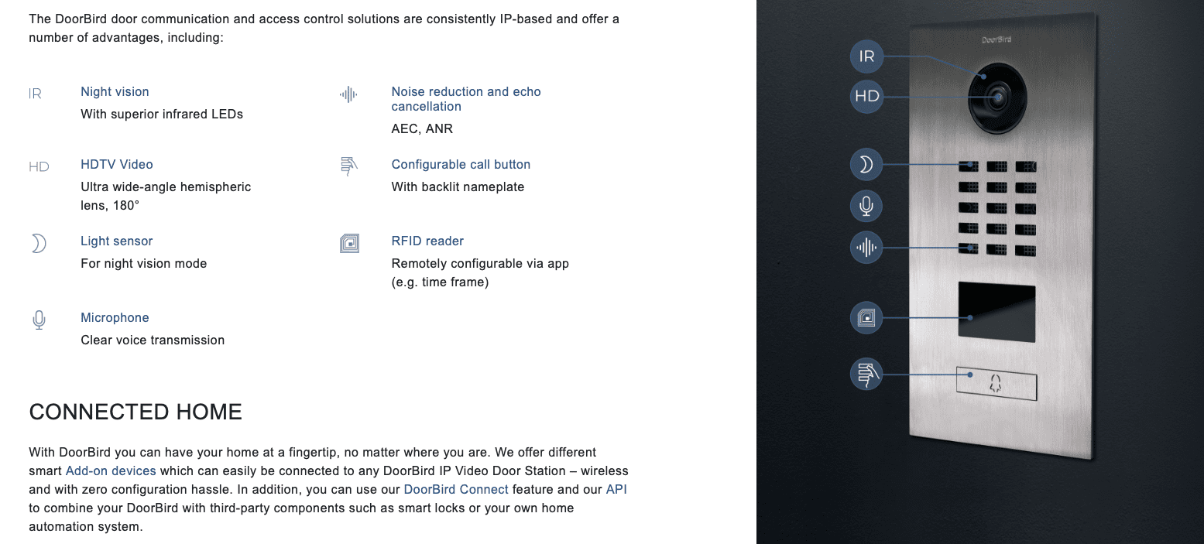This screenshot has height=544, width=1204.
Task: Click the crescent moon icon beside Light sensor
Action: pos(39,244)
